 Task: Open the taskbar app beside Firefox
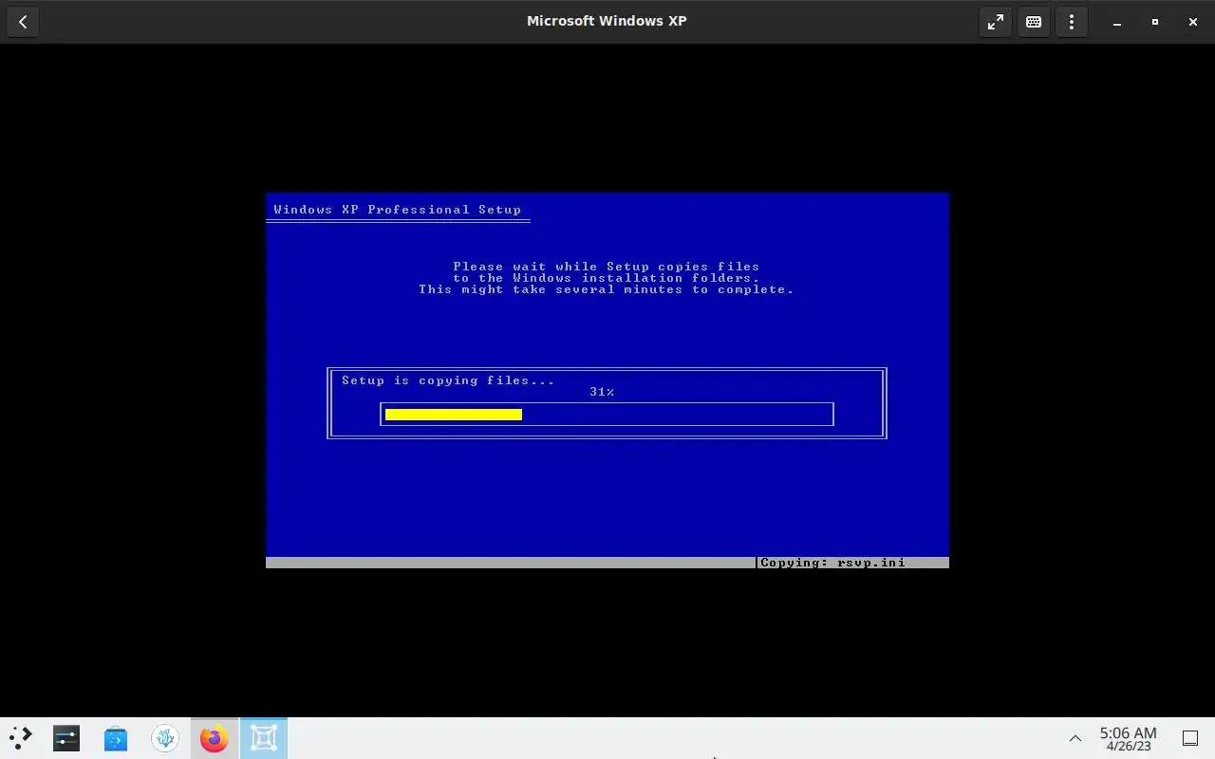(165, 738)
